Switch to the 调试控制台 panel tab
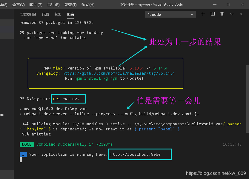Viewport: 249px width, 179px height. [x=28, y=14]
